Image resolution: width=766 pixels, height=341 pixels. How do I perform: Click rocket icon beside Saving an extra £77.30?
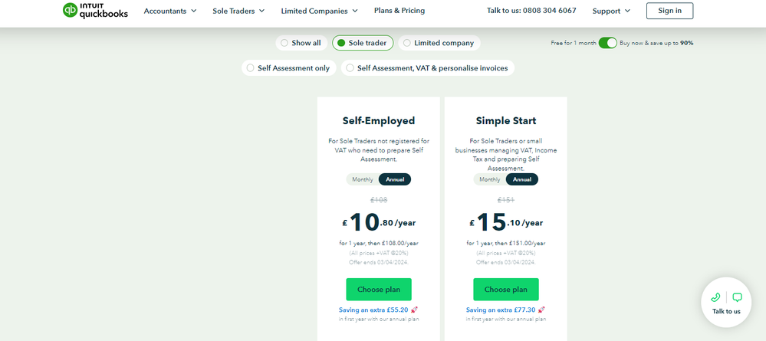pyautogui.click(x=541, y=310)
